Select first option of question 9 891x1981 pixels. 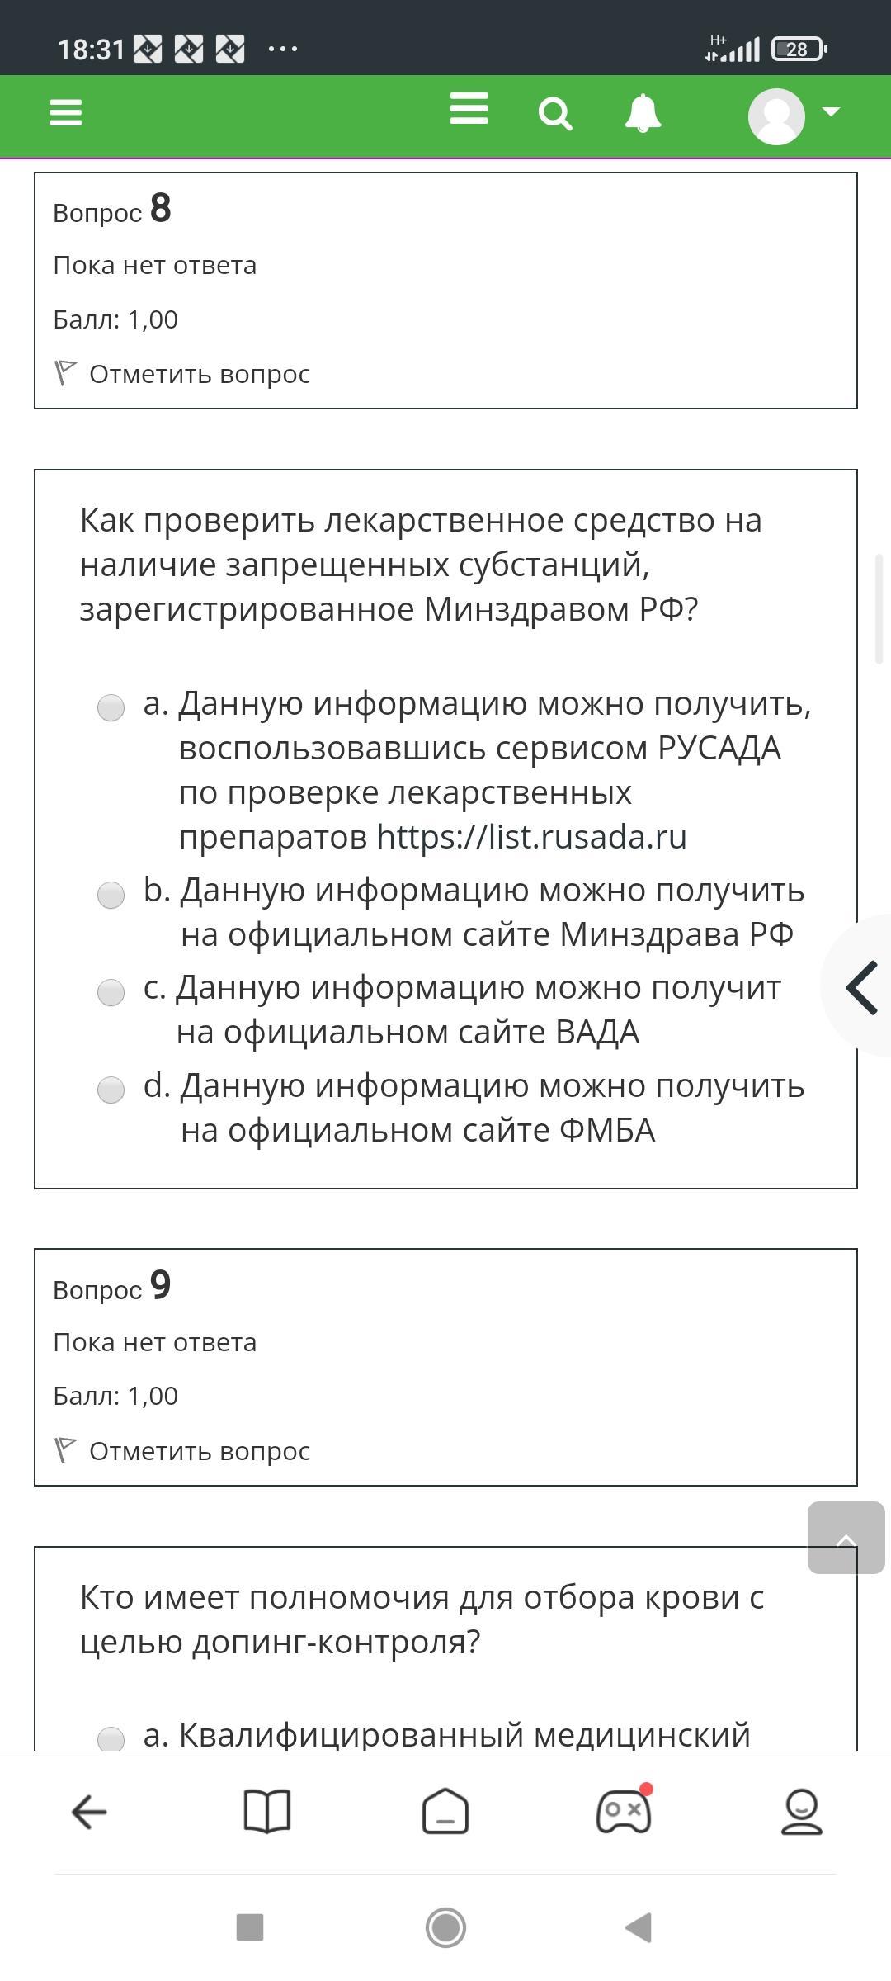[111, 1738]
